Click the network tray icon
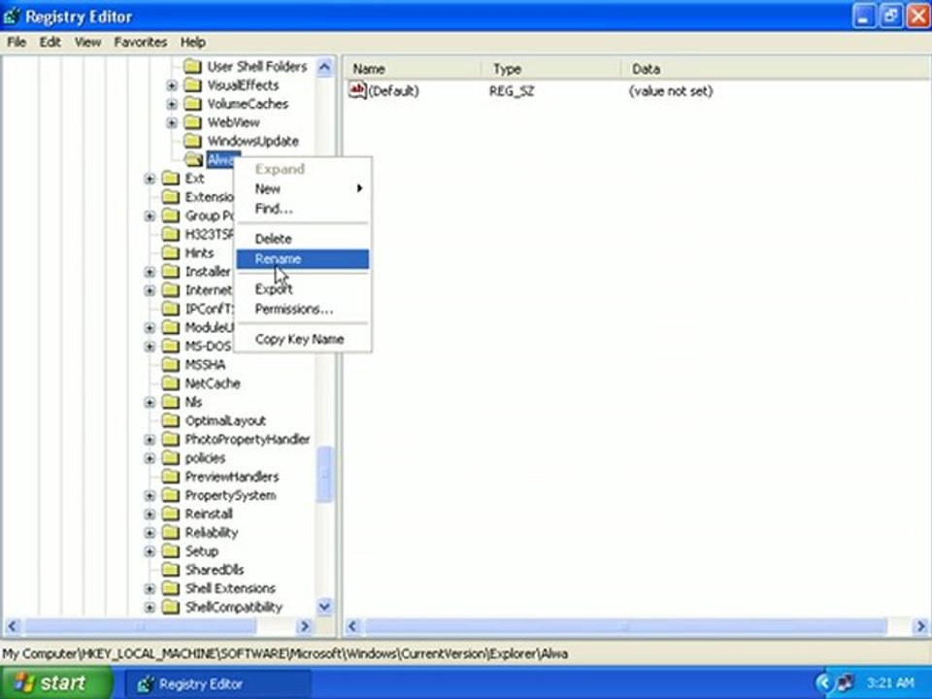 [x=846, y=682]
